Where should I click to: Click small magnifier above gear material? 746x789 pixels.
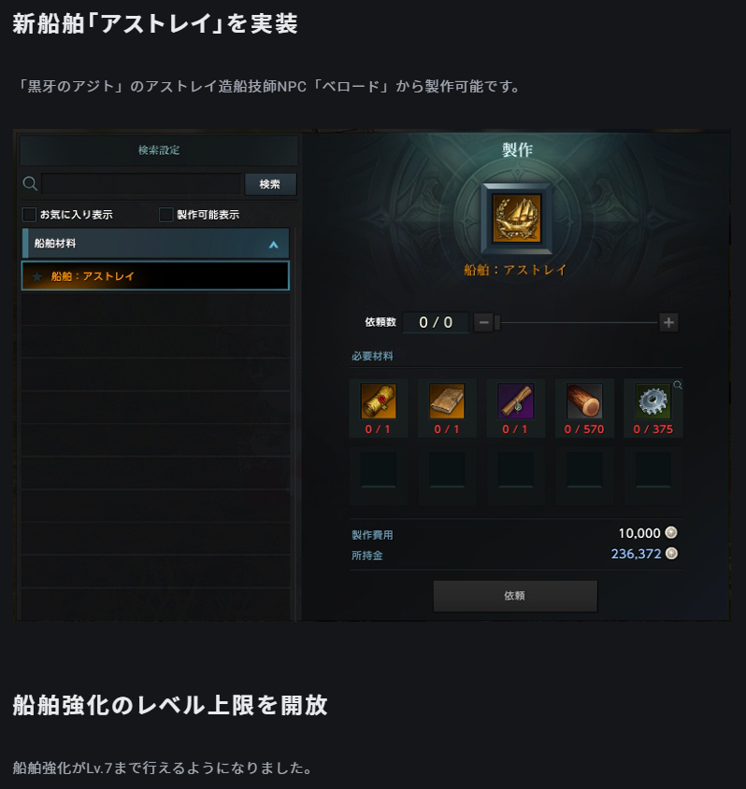click(678, 385)
